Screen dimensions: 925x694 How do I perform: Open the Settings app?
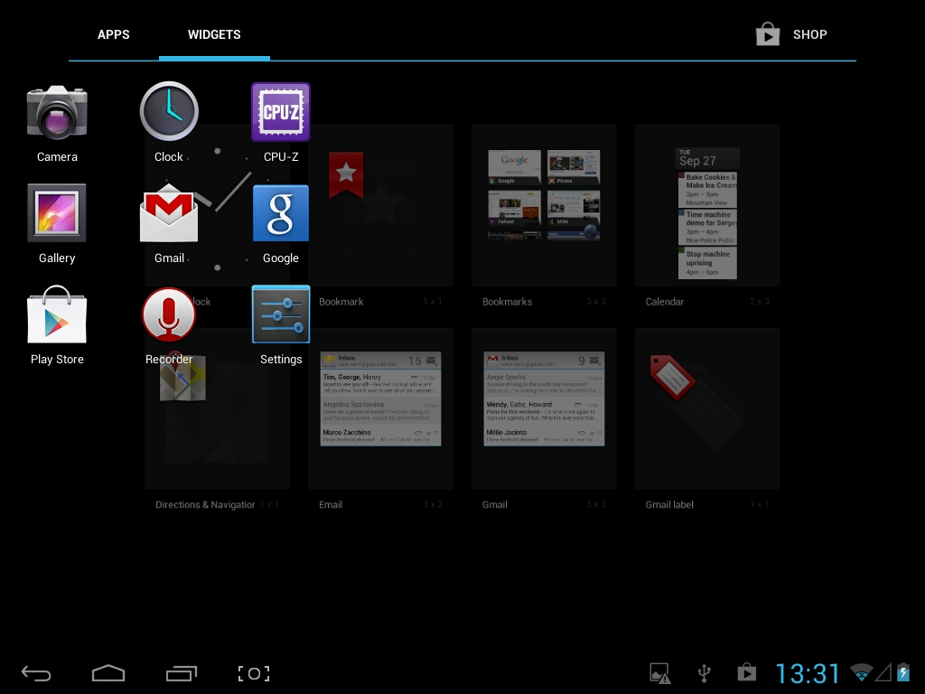coord(281,314)
